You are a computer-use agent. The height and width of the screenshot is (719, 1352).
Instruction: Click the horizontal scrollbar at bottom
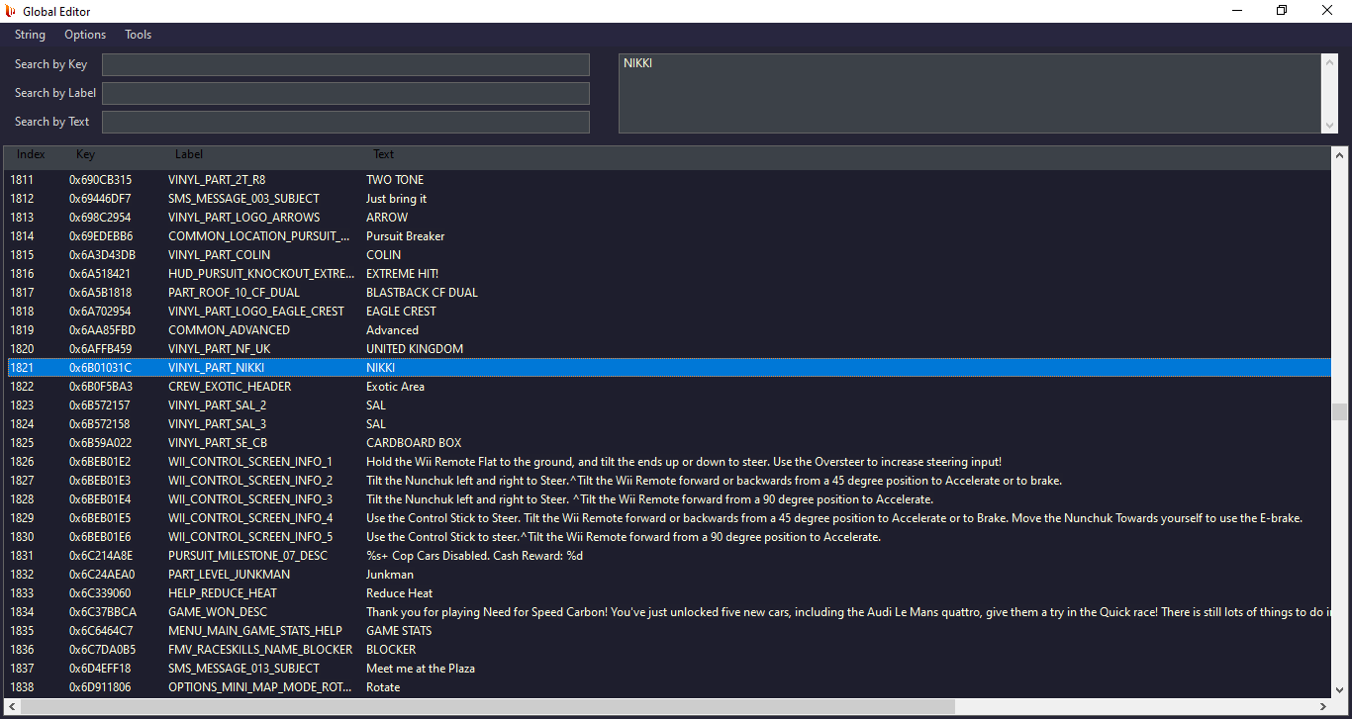click(485, 706)
